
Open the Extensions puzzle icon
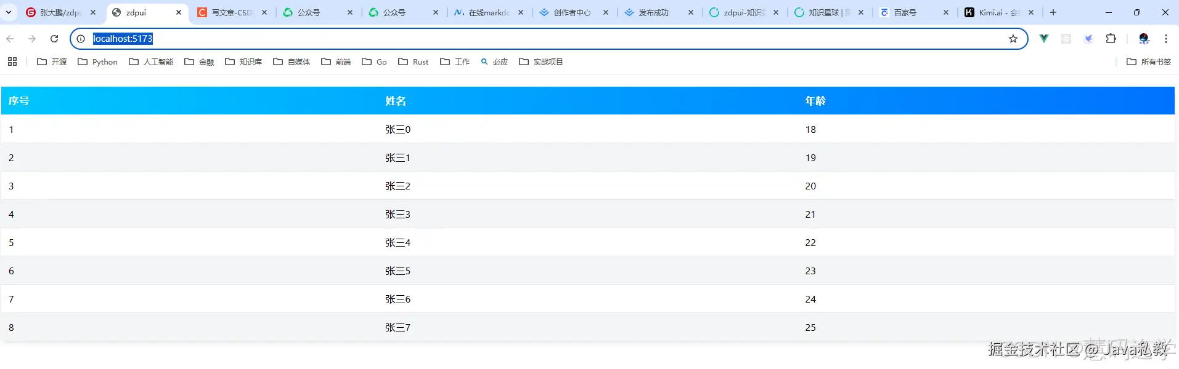click(x=1111, y=39)
